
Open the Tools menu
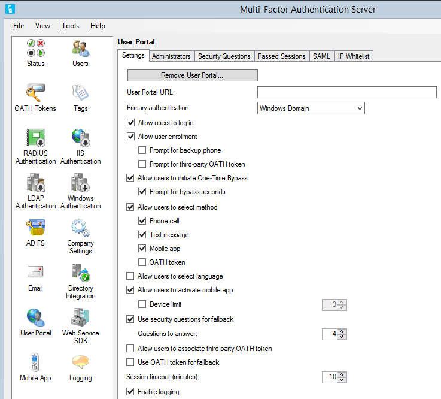tap(70, 26)
